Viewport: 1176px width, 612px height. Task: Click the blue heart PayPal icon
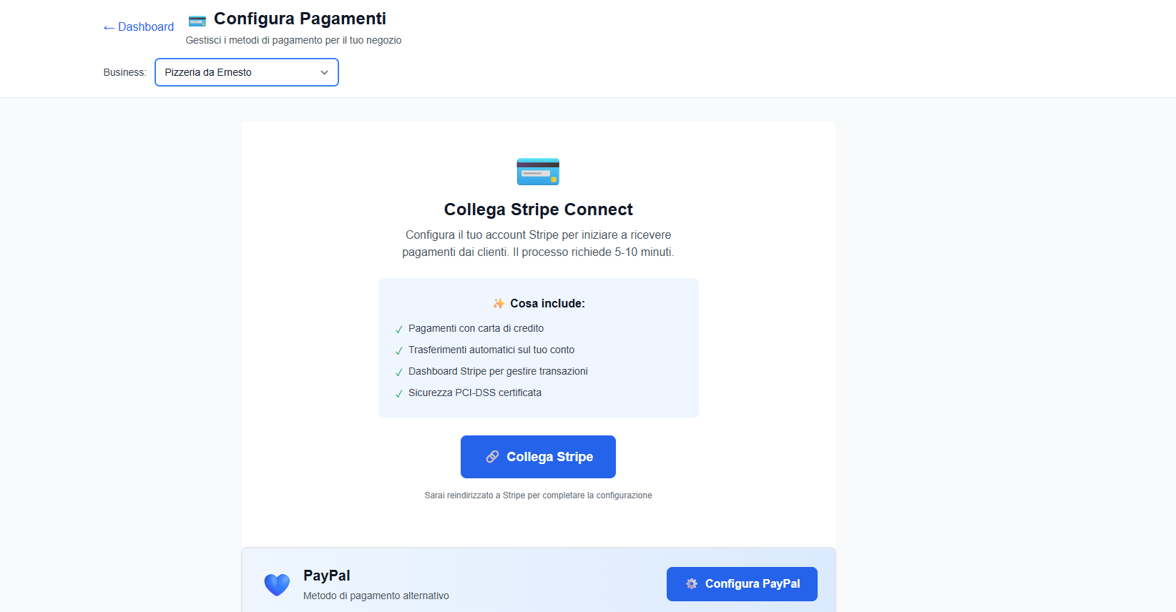(277, 584)
